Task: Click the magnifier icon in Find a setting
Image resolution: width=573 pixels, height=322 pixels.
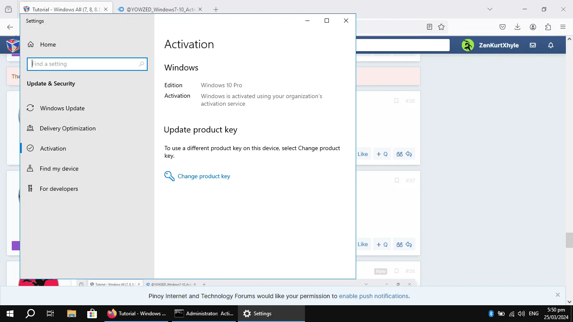Action: click(141, 64)
